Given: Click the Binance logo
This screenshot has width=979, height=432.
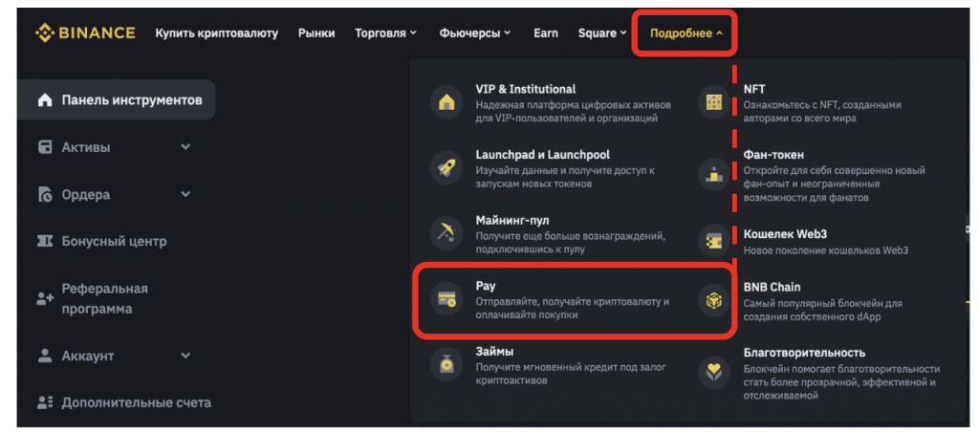Looking at the screenshot, I should (x=85, y=32).
